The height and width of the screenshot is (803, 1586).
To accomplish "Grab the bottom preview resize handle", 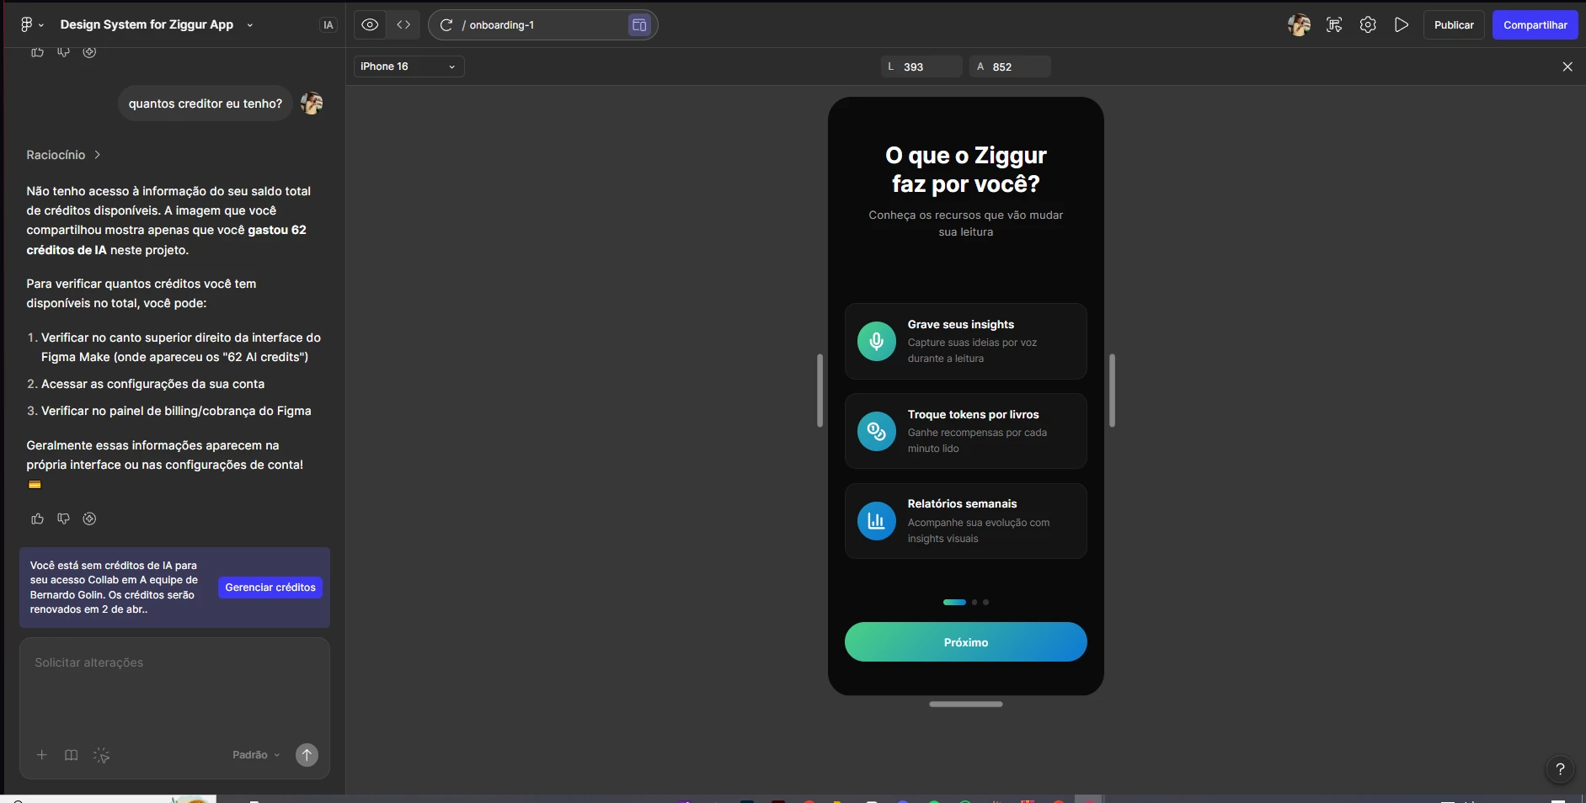I will click(965, 704).
